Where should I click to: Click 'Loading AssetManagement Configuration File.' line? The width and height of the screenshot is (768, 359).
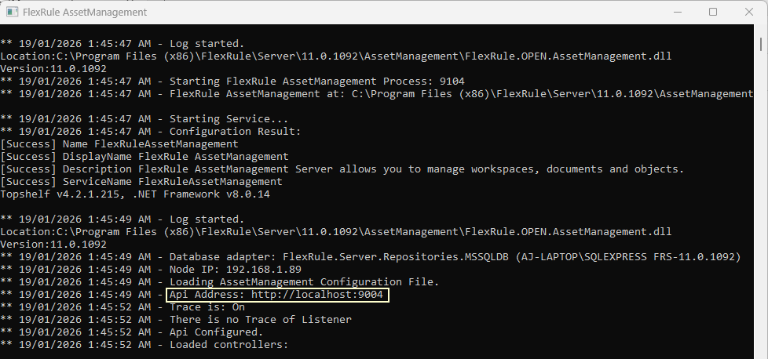coord(220,282)
